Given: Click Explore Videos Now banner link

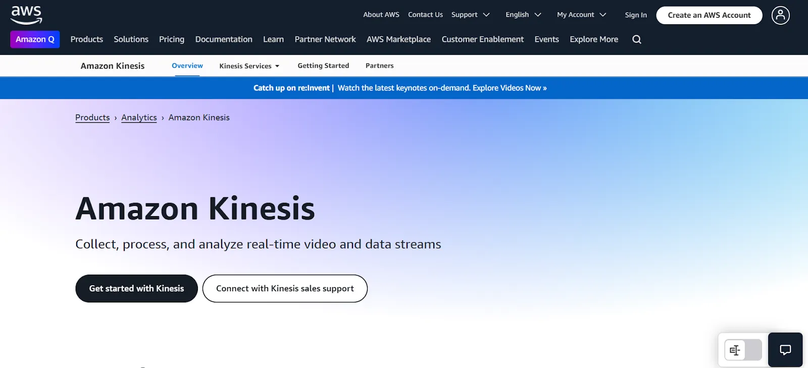Looking at the screenshot, I should 510,88.
